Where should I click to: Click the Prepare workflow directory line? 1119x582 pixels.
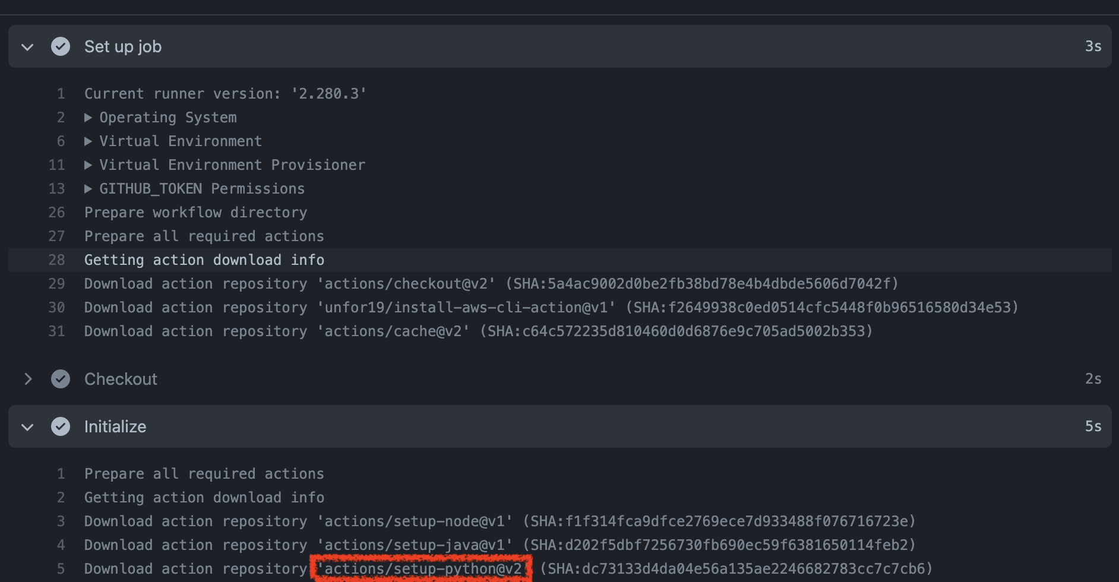click(x=196, y=212)
